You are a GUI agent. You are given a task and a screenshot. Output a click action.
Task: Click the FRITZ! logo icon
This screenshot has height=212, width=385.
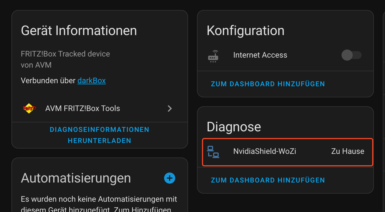pos(29,108)
